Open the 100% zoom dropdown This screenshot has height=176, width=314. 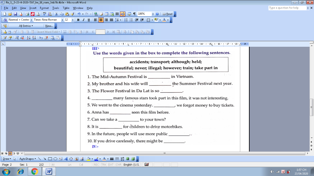point(153,14)
